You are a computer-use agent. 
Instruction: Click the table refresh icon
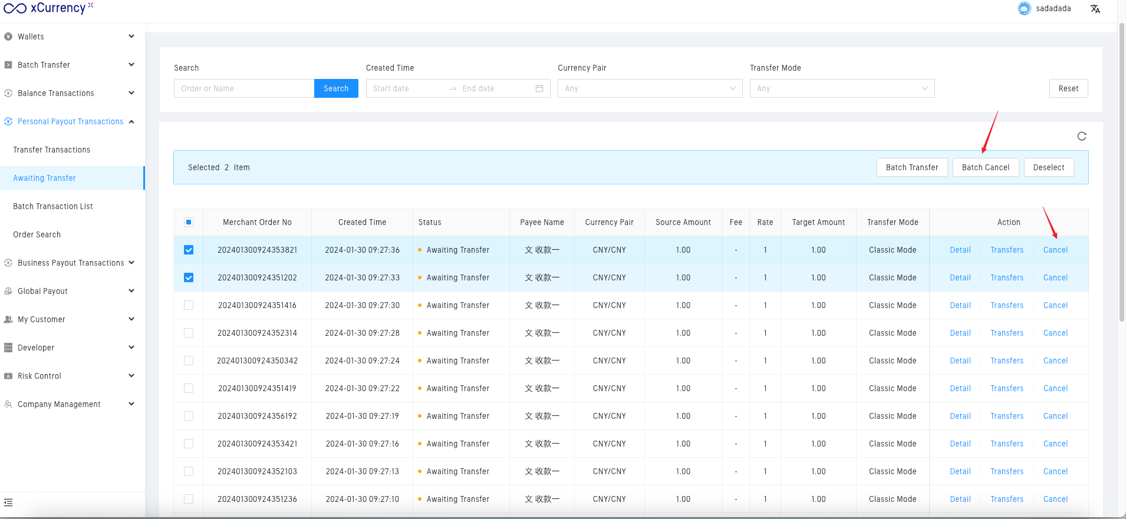pos(1081,136)
